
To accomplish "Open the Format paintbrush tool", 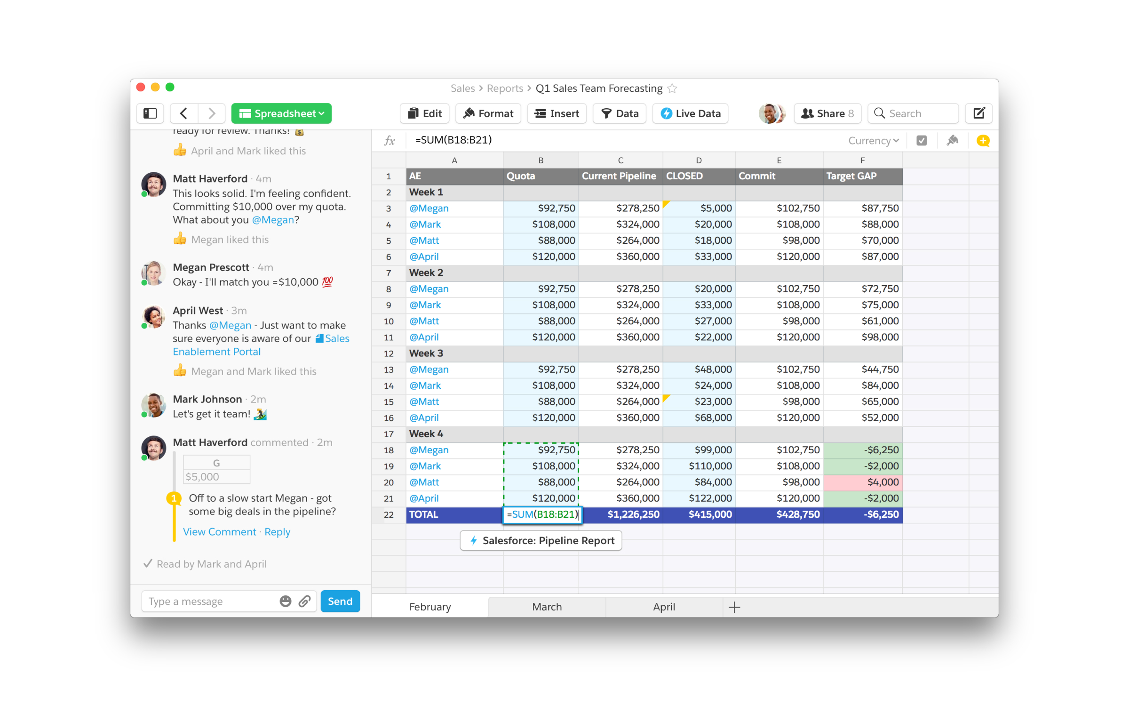I will click(x=488, y=113).
